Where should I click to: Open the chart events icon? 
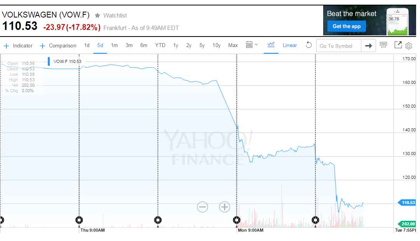[383, 45]
